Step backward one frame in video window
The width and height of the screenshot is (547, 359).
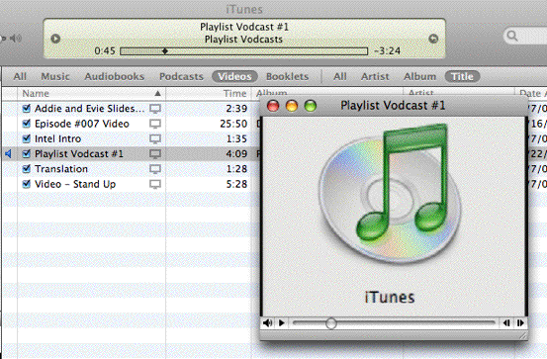point(506,323)
